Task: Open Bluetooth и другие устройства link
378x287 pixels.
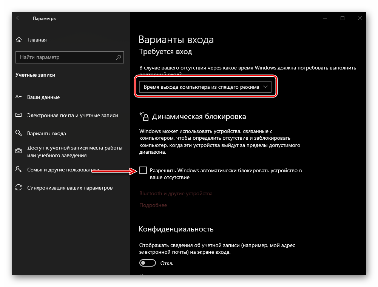Action: 176,193
